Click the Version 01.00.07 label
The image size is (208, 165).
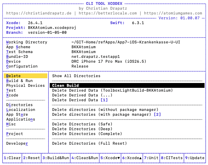pyautogui.click(x=179, y=18)
